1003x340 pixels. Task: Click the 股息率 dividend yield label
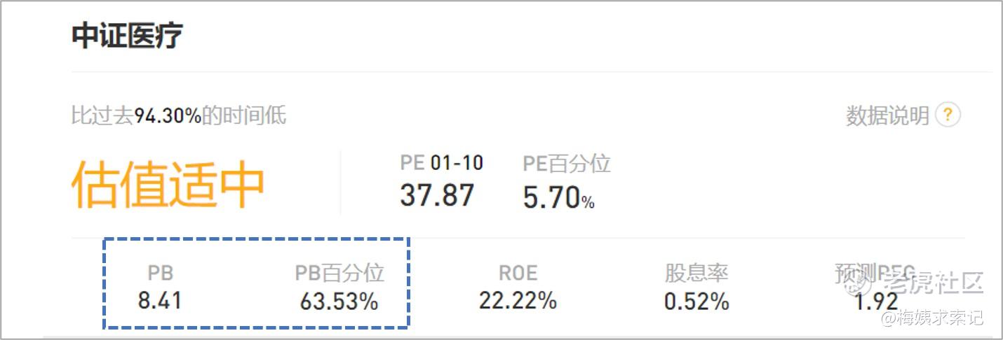click(x=696, y=273)
